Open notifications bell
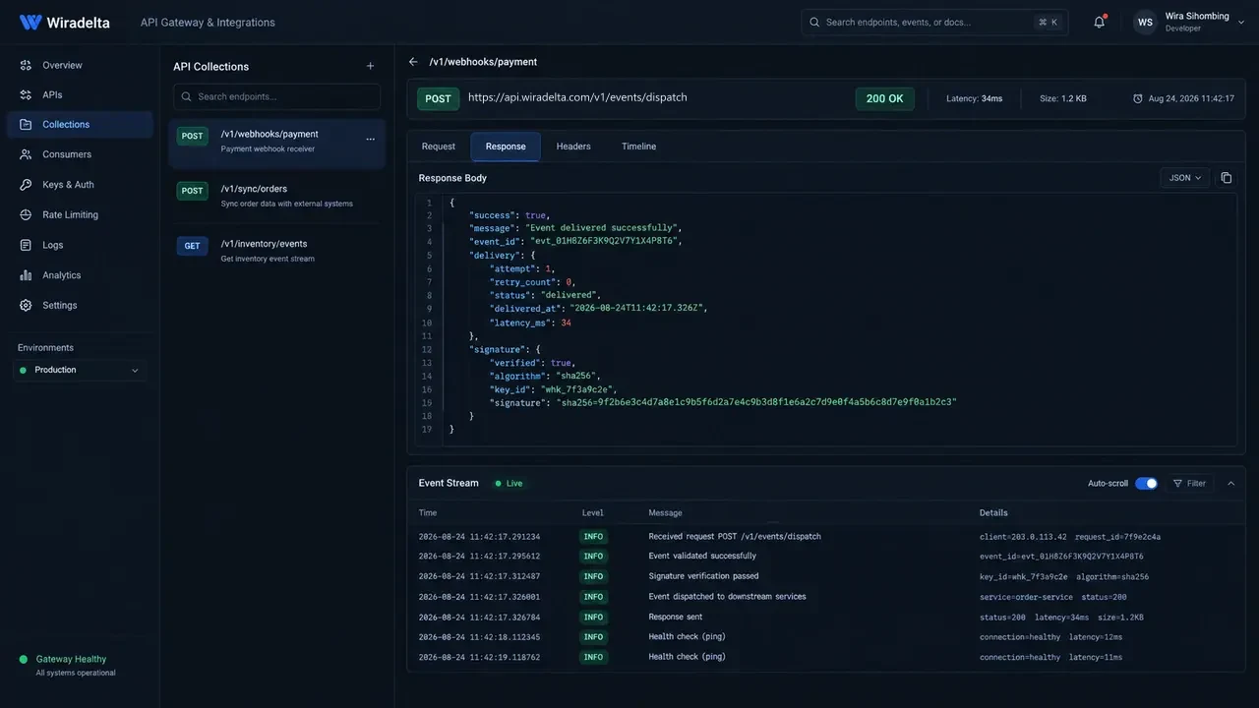 point(1100,22)
